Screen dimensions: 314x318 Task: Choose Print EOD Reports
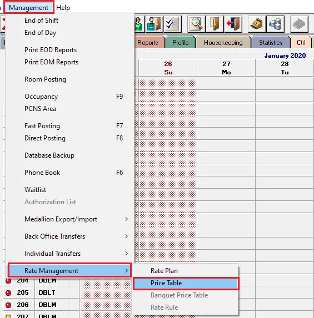[x=69, y=50]
